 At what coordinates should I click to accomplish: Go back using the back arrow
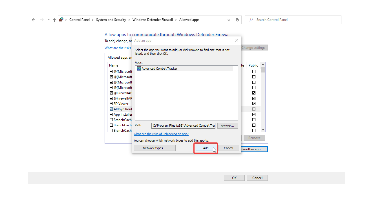pyautogui.click(x=34, y=20)
